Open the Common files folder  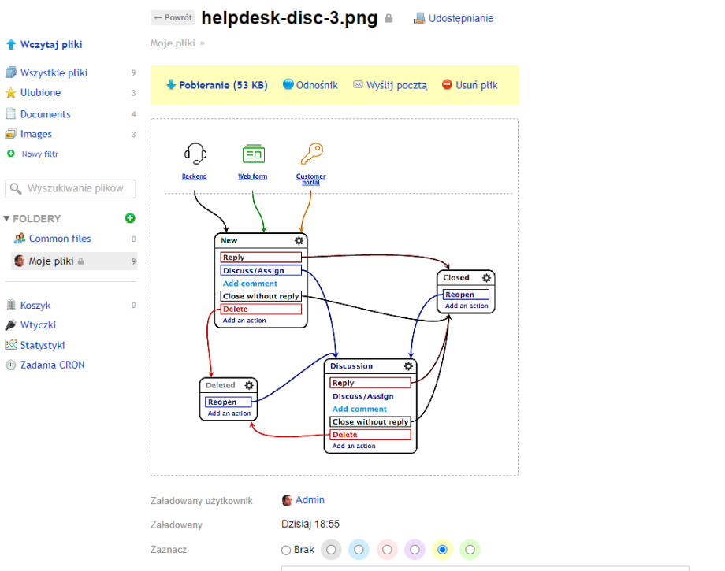coord(60,239)
